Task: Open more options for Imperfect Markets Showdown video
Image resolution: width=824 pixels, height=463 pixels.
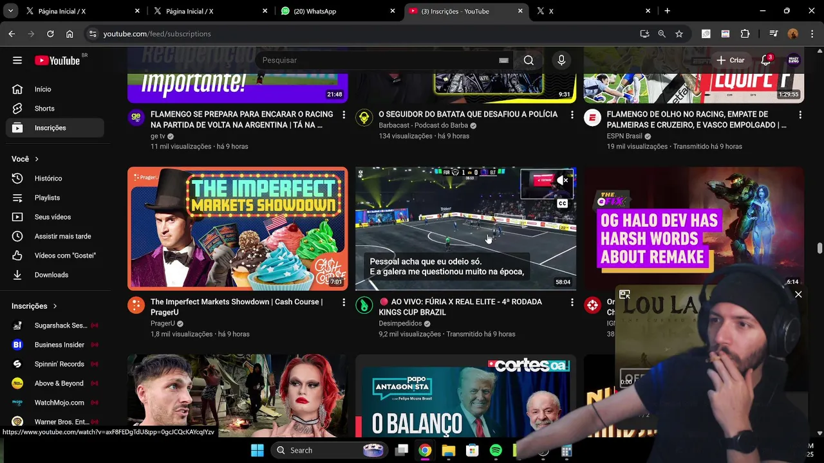Action: click(344, 302)
